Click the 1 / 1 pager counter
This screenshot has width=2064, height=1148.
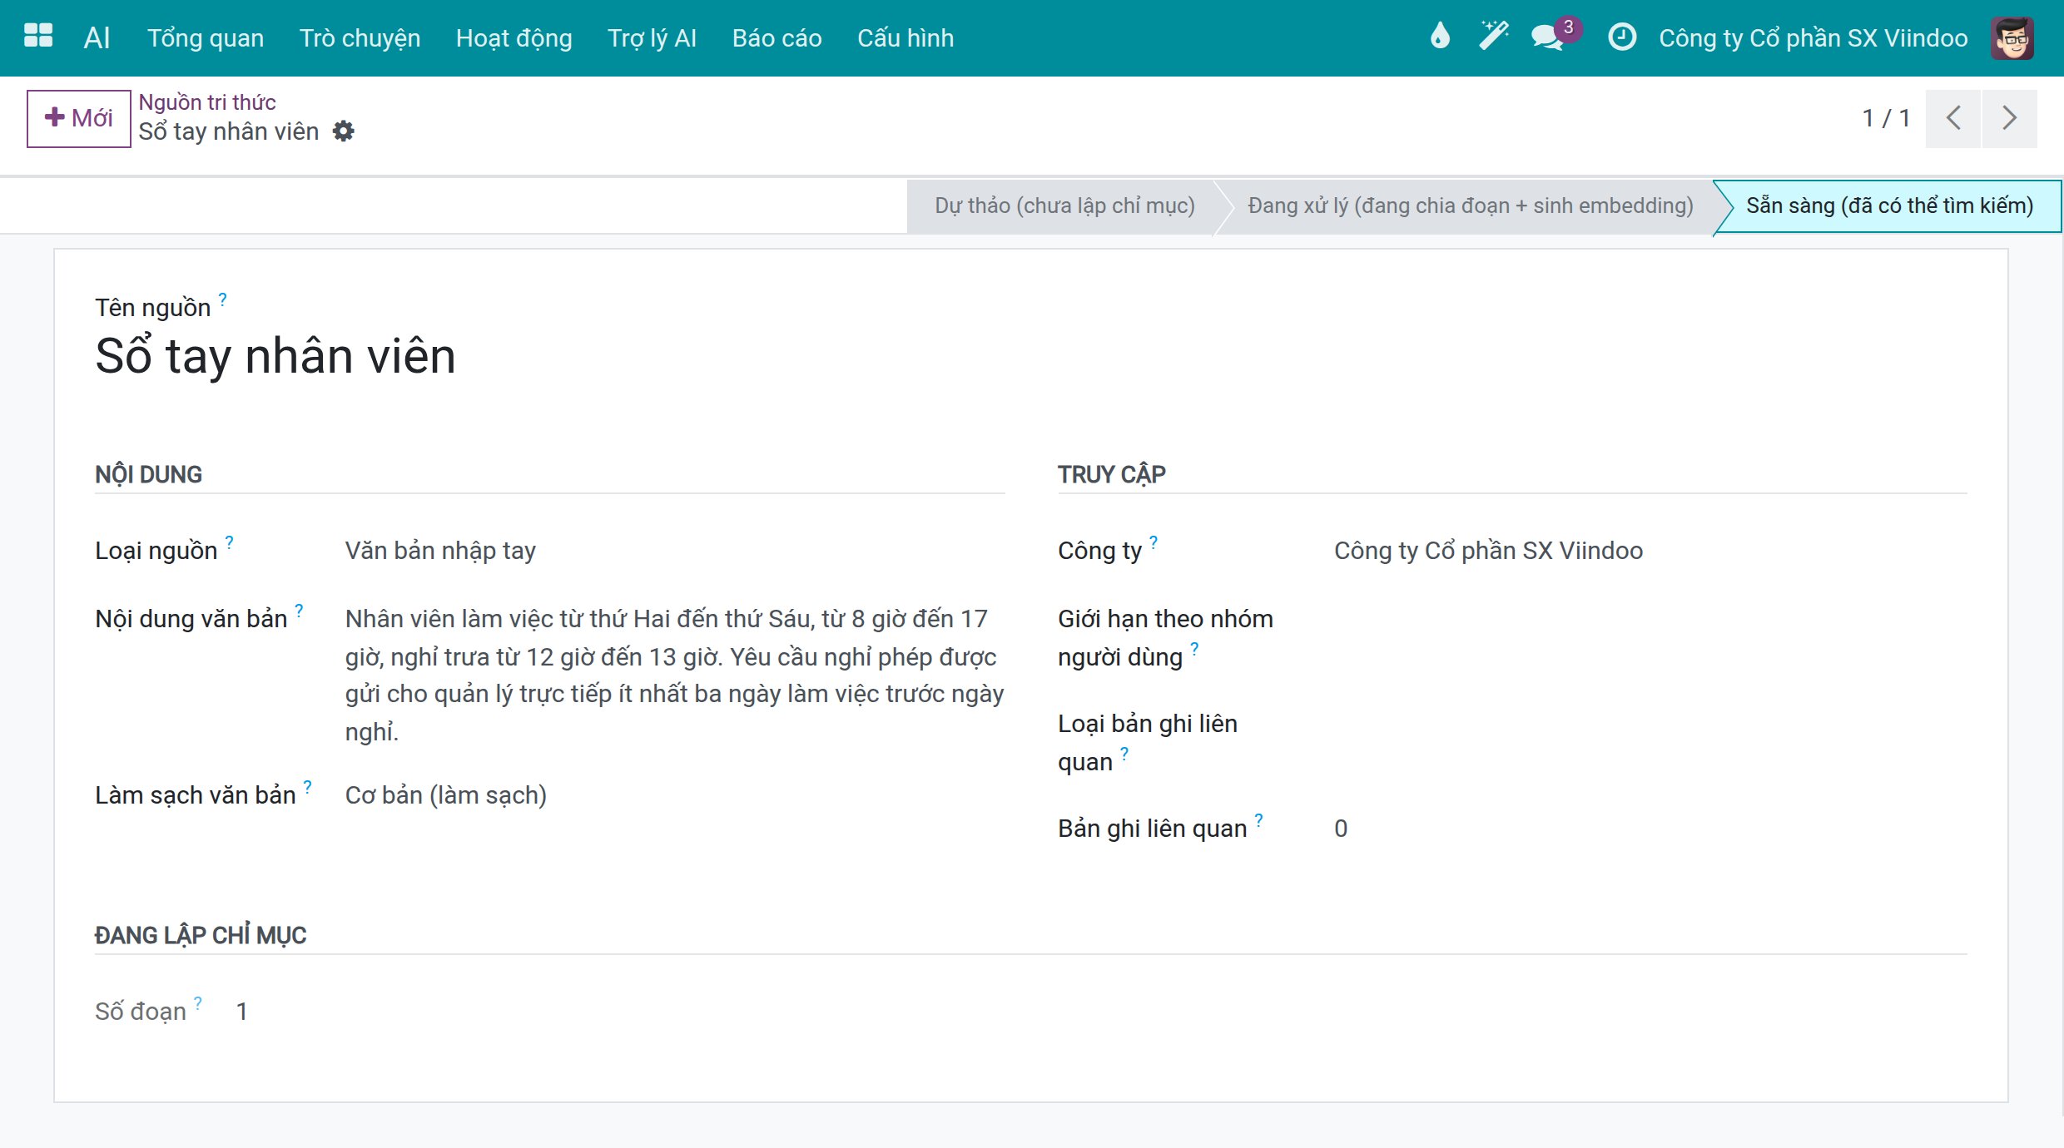(x=1885, y=118)
